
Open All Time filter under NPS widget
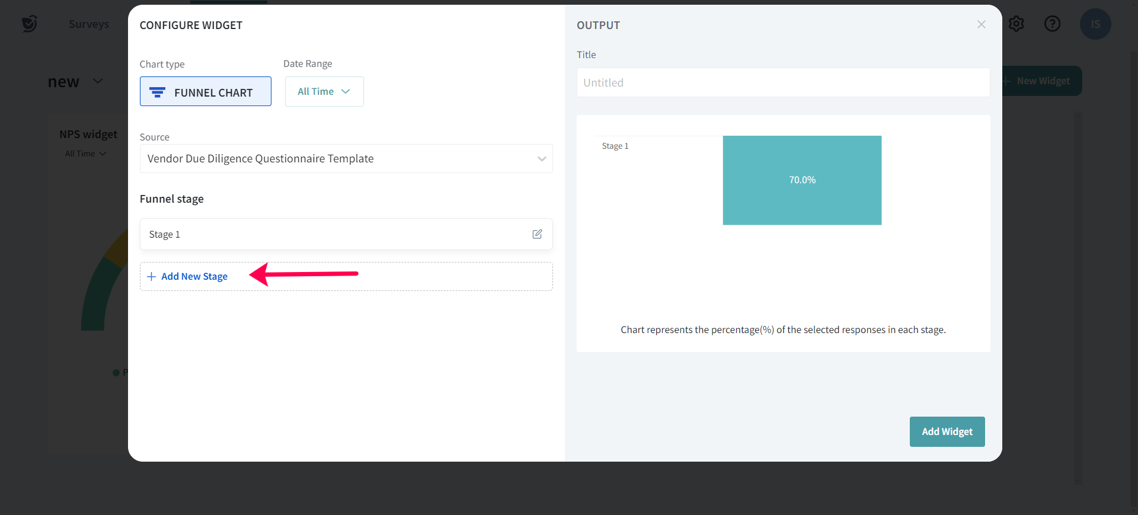pyautogui.click(x=85, y=153)
